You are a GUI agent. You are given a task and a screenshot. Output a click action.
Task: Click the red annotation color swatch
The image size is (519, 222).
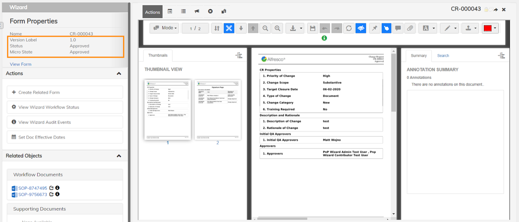pyautogui.click(x=488, y=28)
